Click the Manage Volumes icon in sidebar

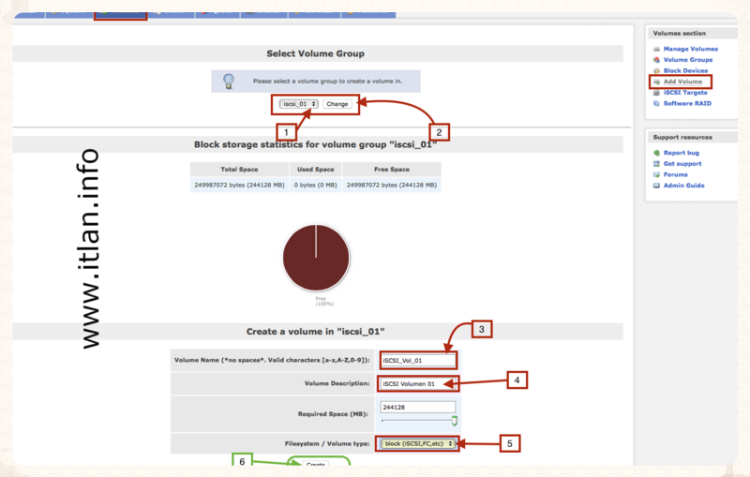(x=655, y=49)
